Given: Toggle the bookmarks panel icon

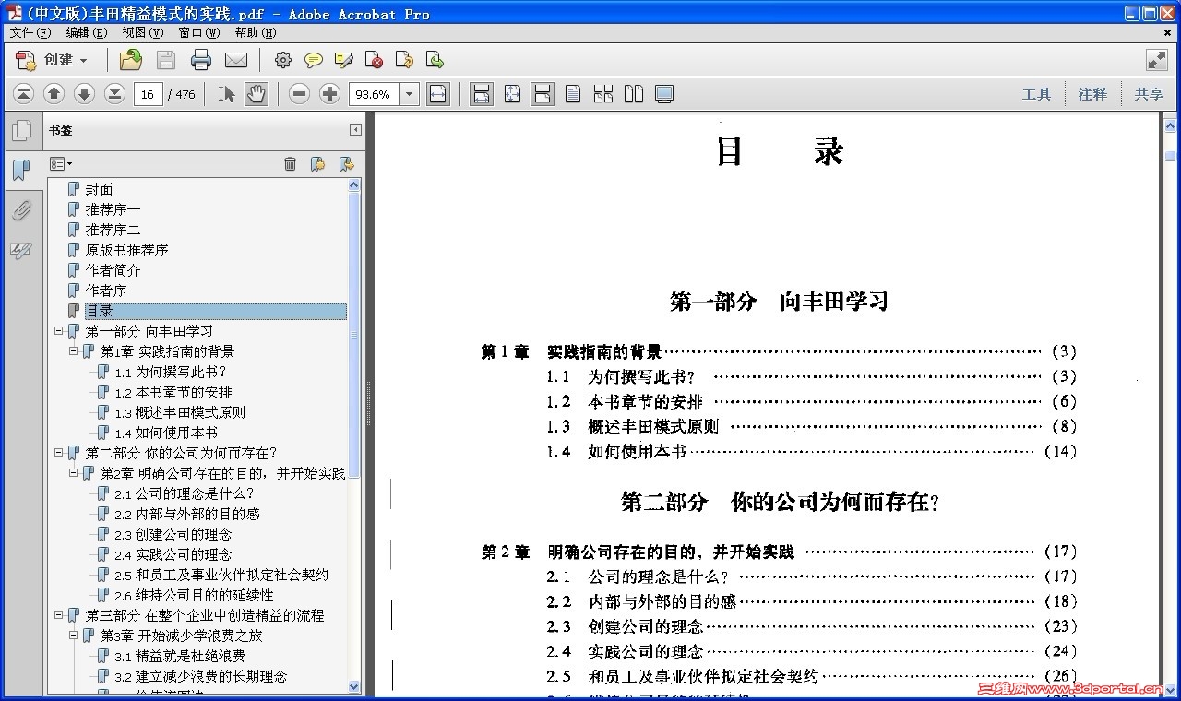Looking at the screenshot, I should (x=21, y=170).
